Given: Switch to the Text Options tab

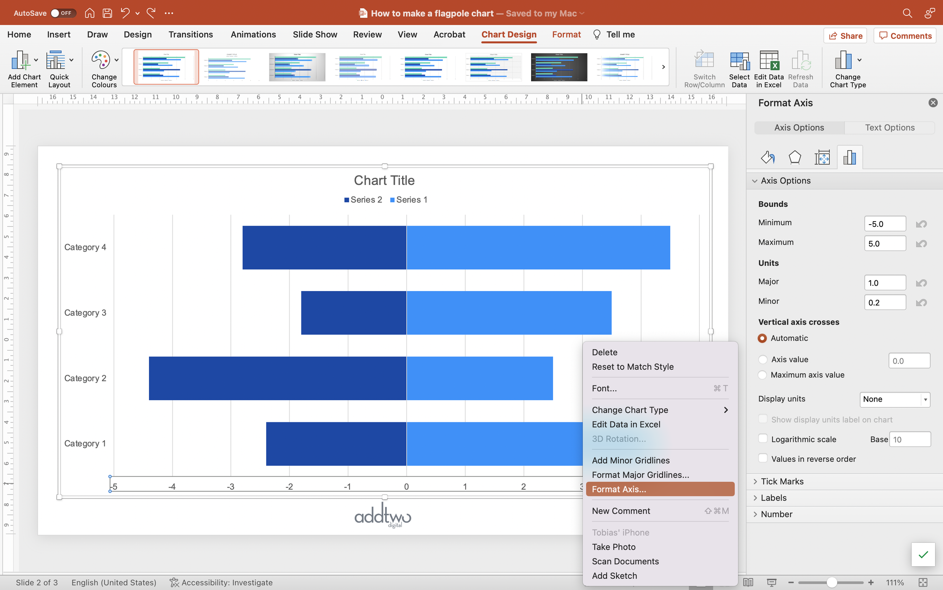Looking at the screenshot, I should coord(889,128).
